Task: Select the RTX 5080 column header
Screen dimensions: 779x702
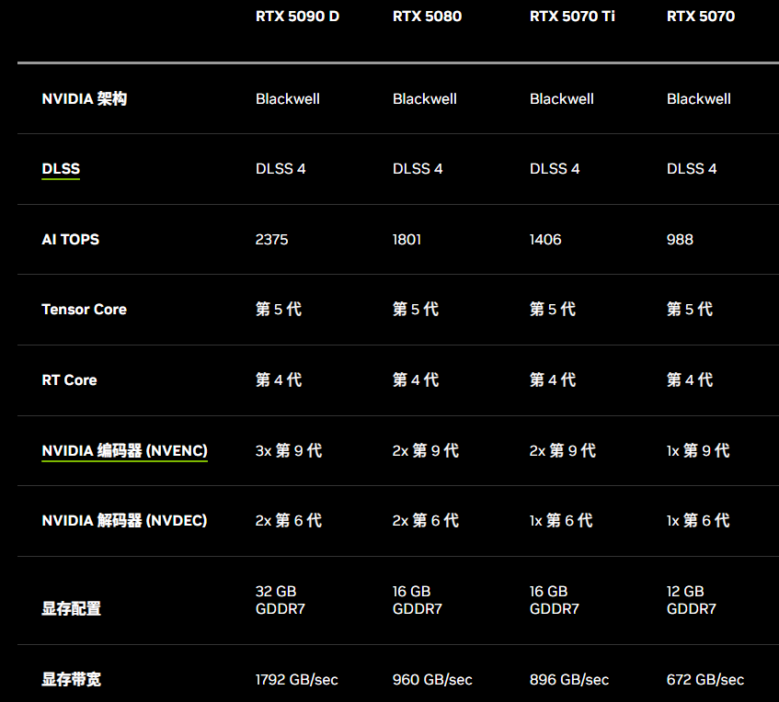Action: (426, 16)
